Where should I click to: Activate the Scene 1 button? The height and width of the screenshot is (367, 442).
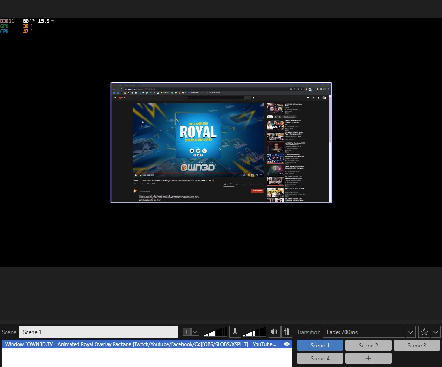tap(320, 345)
